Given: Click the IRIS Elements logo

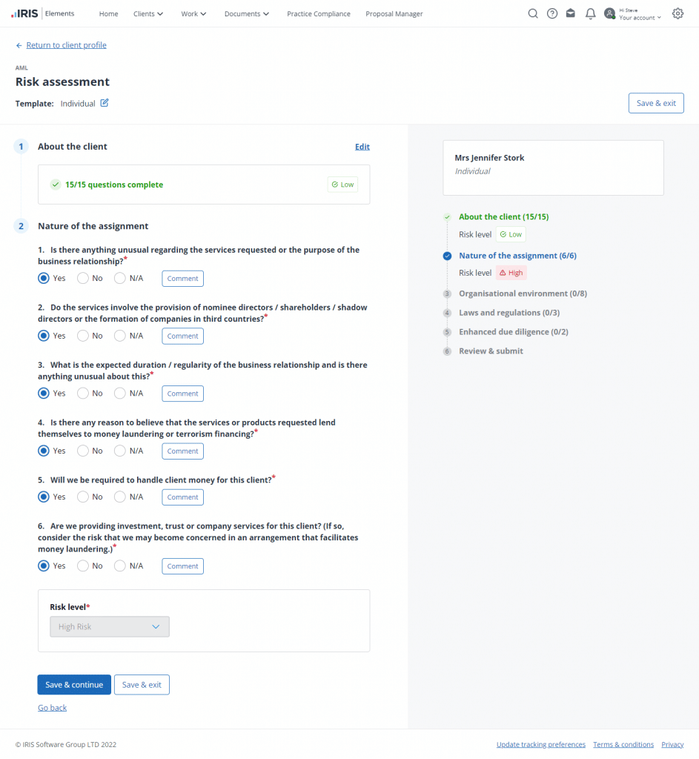Looking at the screenshot, I should (43, 13).
